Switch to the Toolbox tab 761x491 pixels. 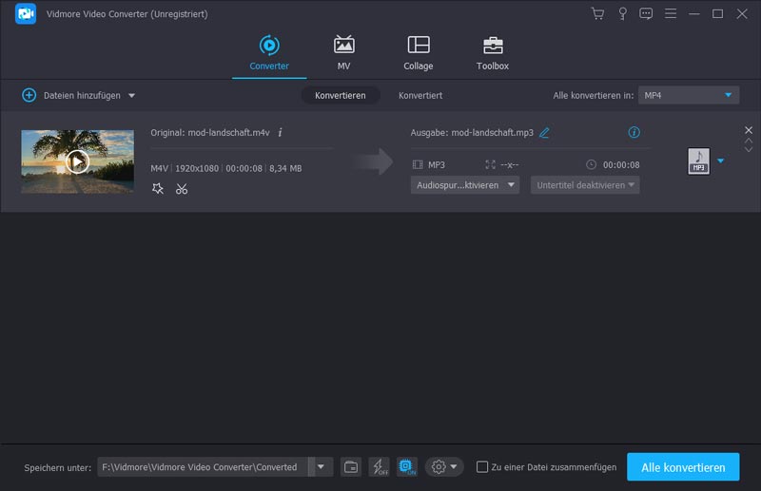click(x=492, y=53)
